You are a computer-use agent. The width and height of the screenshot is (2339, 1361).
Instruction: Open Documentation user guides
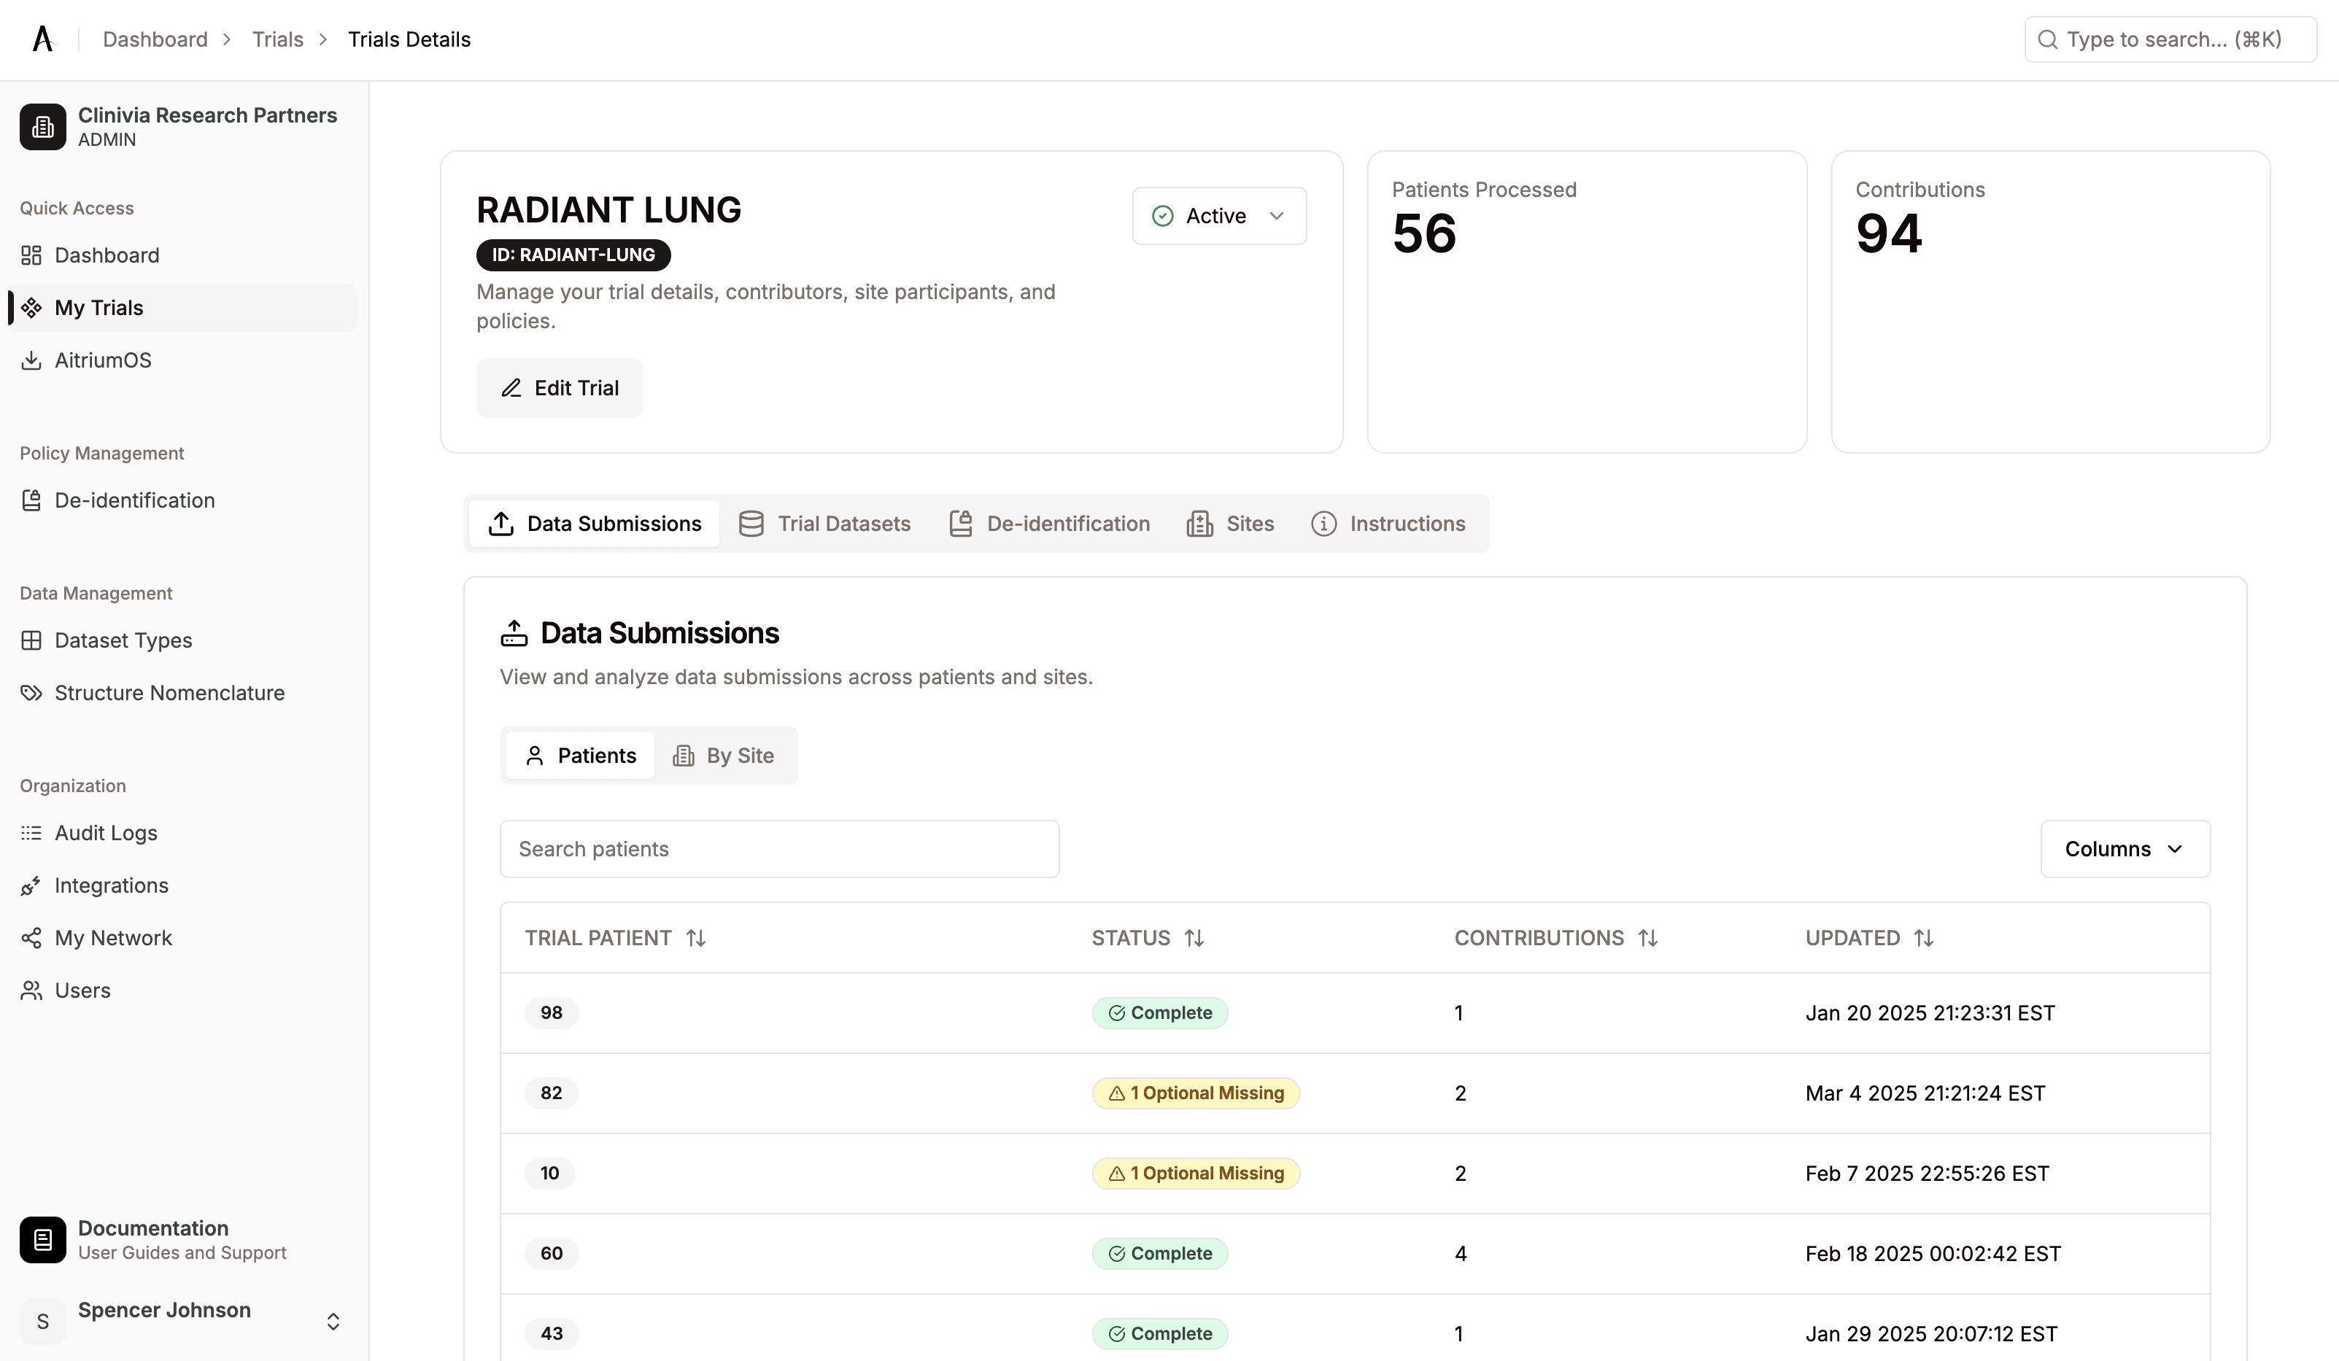point(153,1239)
